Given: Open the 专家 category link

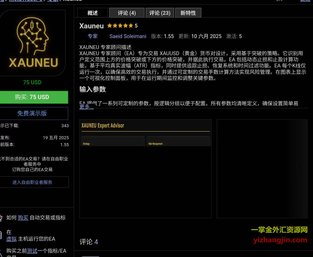Looking at the screenshot, I should coord(93,36).
